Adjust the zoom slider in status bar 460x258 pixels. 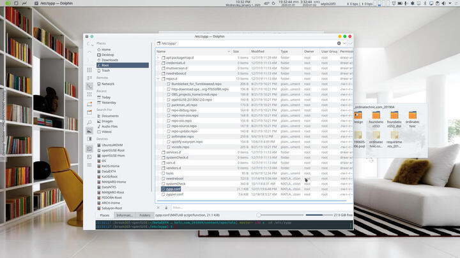click(x=280, y=215)
